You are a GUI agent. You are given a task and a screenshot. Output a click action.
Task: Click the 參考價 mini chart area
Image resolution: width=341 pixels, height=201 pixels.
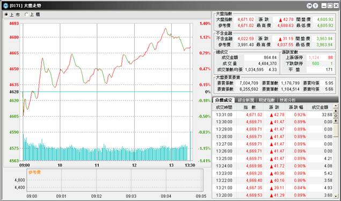[115, 181]
